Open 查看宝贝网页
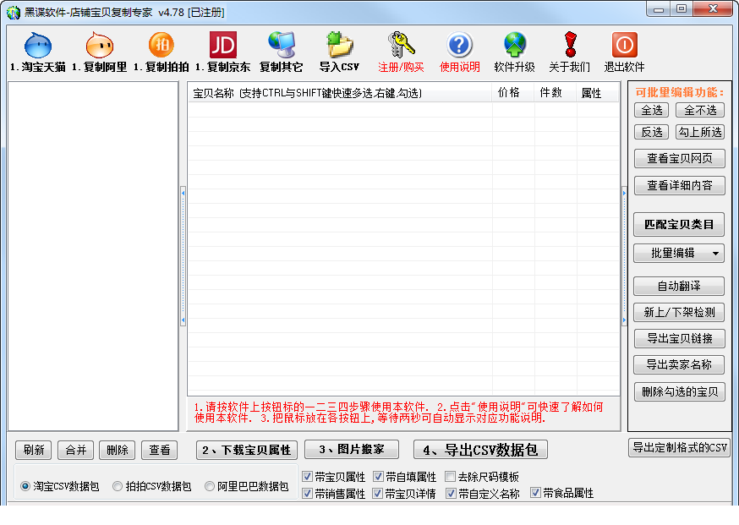 coord(679,158)
